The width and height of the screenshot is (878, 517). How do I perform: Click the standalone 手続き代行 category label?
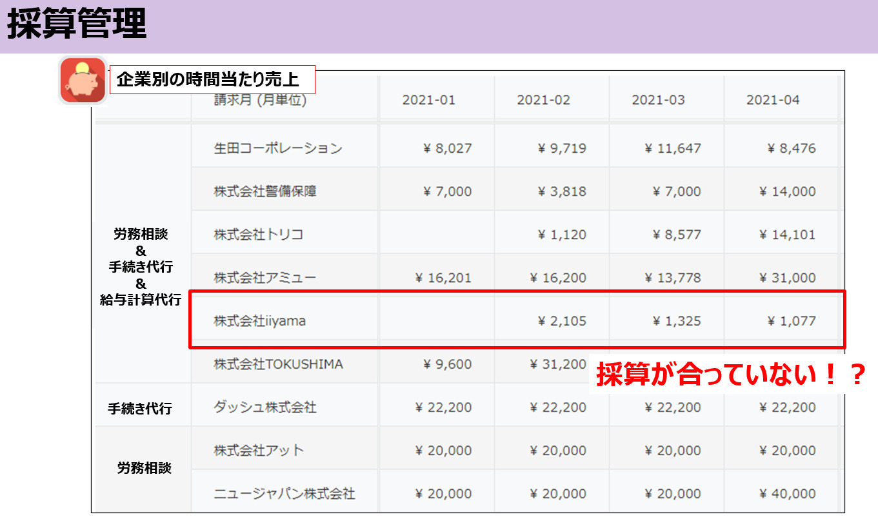140,409
